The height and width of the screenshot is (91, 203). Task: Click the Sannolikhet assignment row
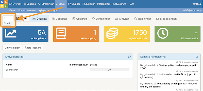67,70
